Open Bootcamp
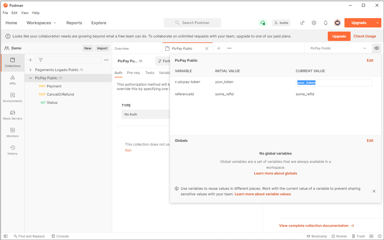This screenshot has width=384, height=240. [x=317, y=236]
